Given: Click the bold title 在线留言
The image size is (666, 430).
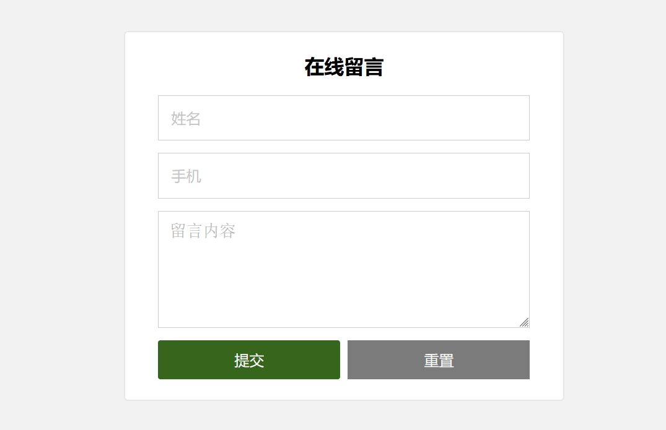Looking at the screenshot, I should (x=344, y=67).
